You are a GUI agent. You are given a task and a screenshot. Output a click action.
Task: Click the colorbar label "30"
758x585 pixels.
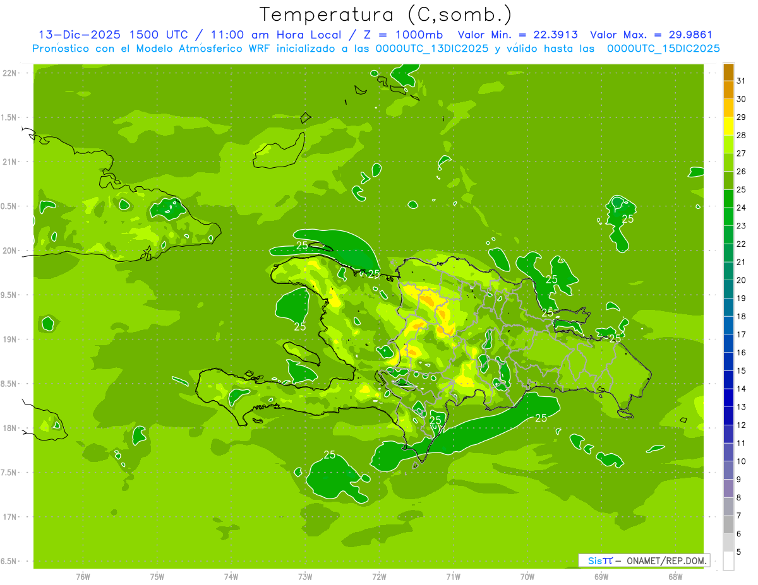[x=742, y=99]
